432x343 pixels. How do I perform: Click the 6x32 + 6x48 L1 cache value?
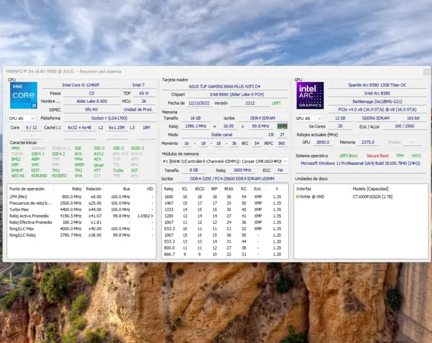79,127
